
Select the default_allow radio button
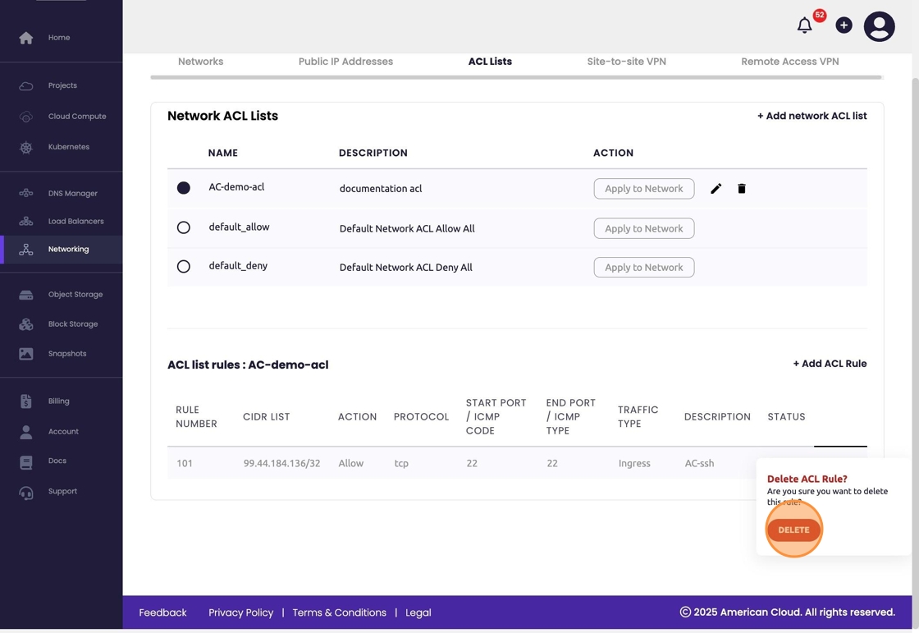point(184,227)
